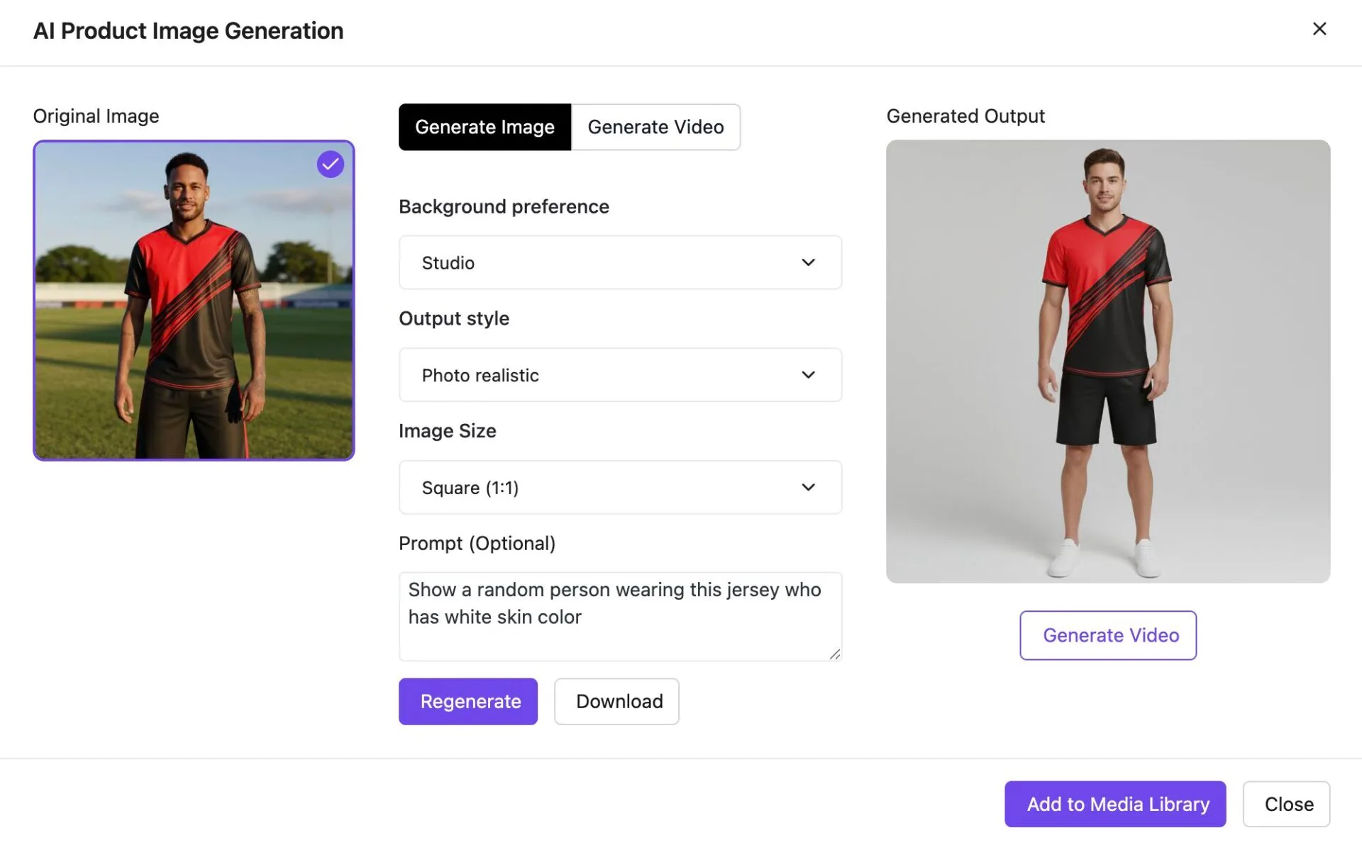1362x845 pixels.
Task: Add the image to Media Library
Action: pyautogui.click(x=1115, y=804)
